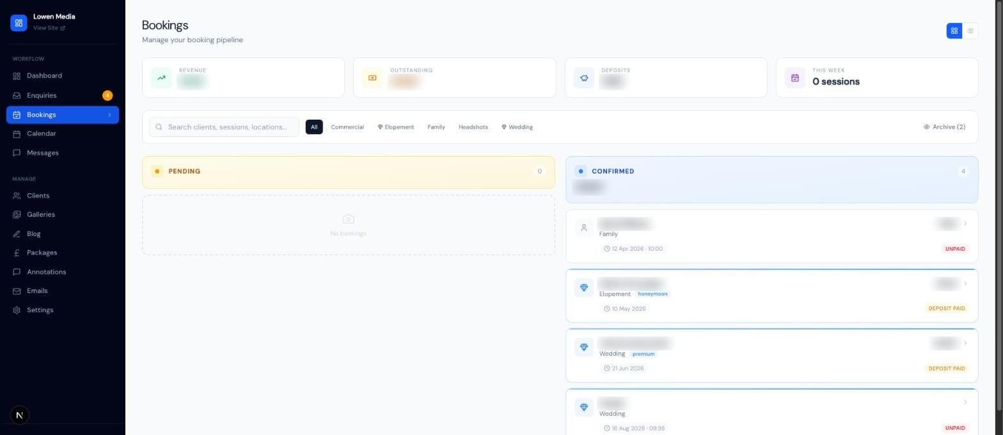1003x435 pixels.
Task: Click the search clients input field
Action: coord(224,127)
